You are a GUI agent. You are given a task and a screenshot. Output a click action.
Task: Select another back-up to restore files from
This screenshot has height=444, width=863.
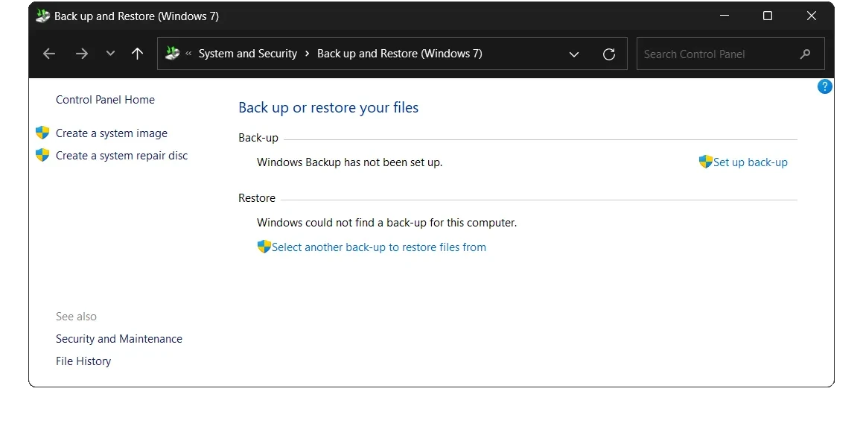click(x=379, y=247)
